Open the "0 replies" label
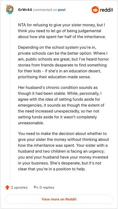 pos(47,187)
